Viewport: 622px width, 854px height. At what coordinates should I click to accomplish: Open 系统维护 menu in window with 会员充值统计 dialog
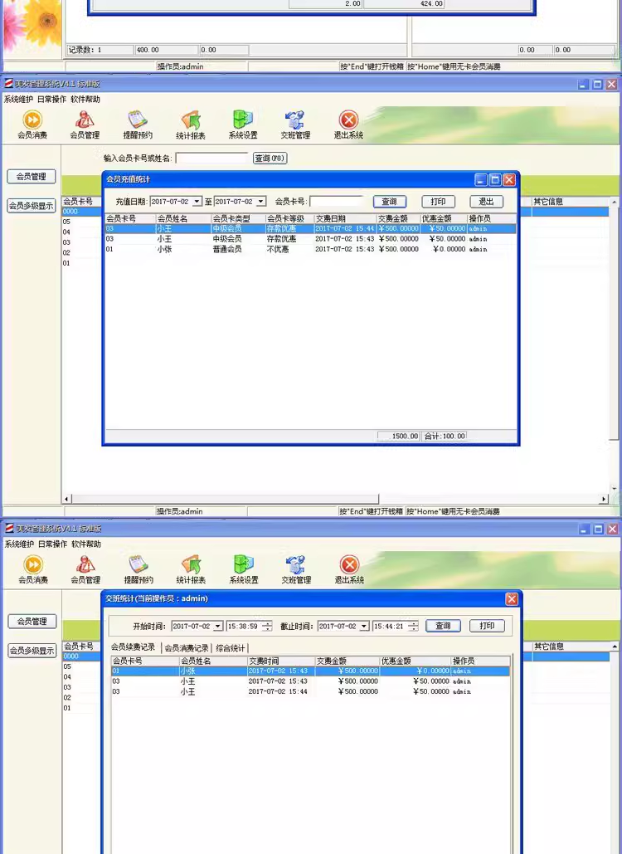pyautogui.click(x=18, y=99)
